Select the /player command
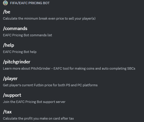The image size is (144, 122). 10,79
